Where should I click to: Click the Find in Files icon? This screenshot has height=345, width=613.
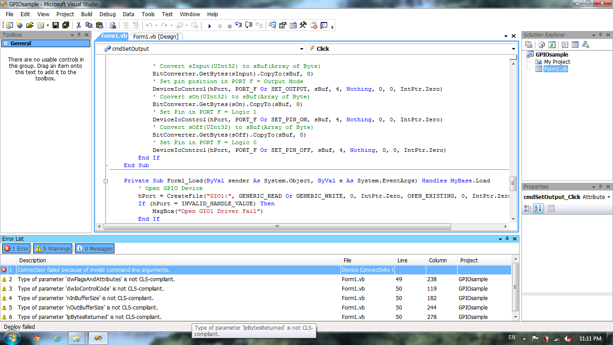coord(113,26)
